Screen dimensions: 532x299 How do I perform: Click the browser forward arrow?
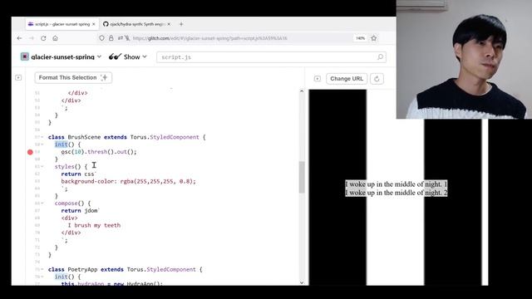(x=32, y=38)
